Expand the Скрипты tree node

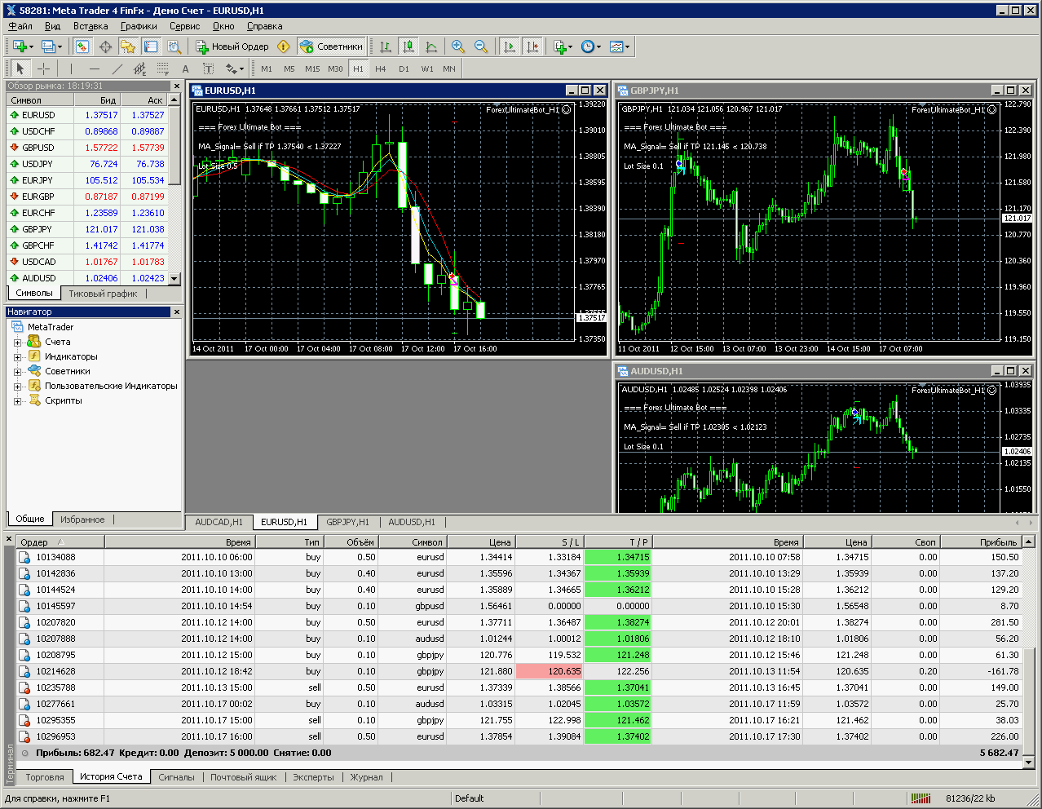(17, 400)
